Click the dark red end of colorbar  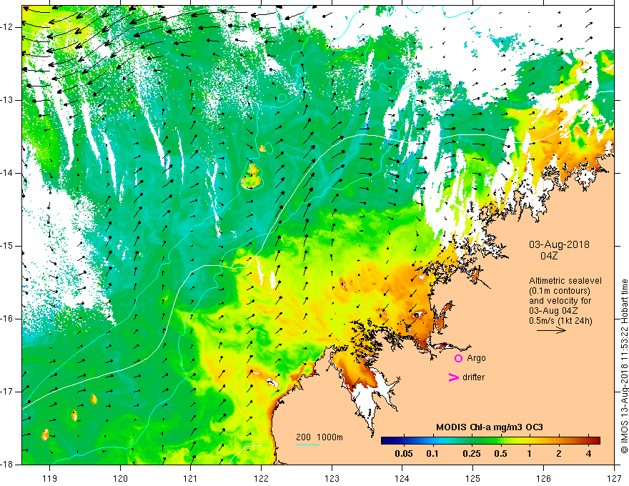[x=597, y=441]
